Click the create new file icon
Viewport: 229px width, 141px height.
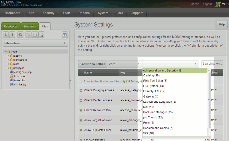(35, 35)
